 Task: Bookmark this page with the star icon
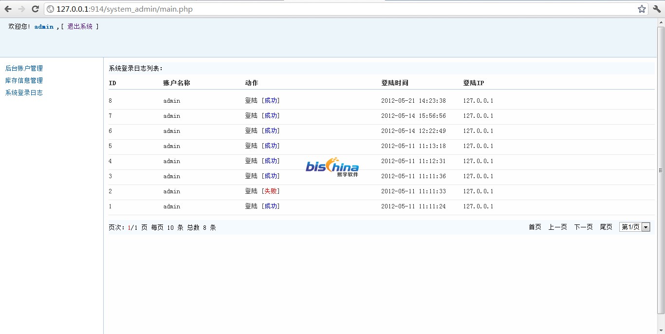[x=642, y=9]
